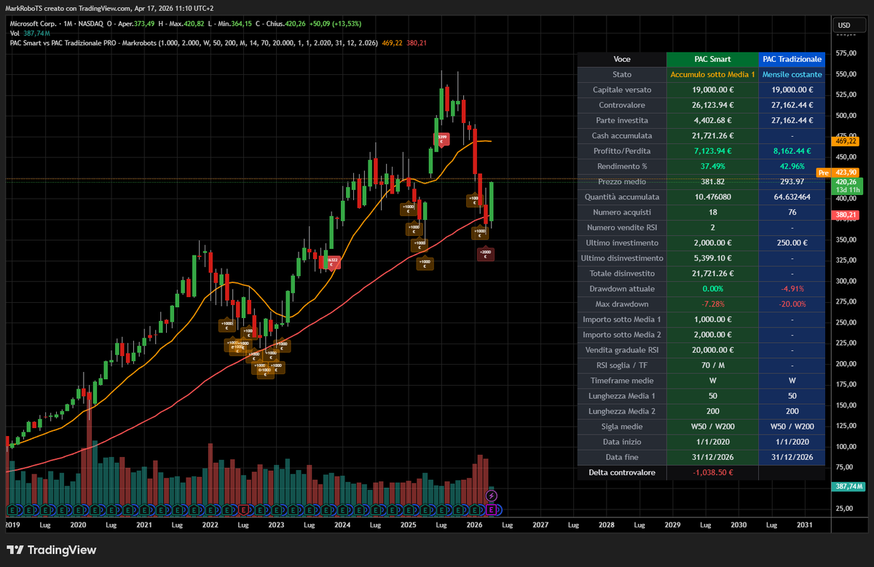Click the 27,162.44 € Controvalore cell
Screen dimensions: 874x567
(792, 105)
